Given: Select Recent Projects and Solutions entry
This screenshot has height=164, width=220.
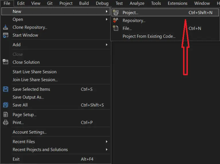Looking at the screenshot, I should point(56,150).
